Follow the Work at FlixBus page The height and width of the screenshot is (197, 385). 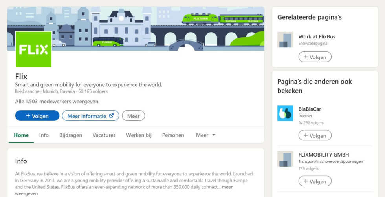315,57
